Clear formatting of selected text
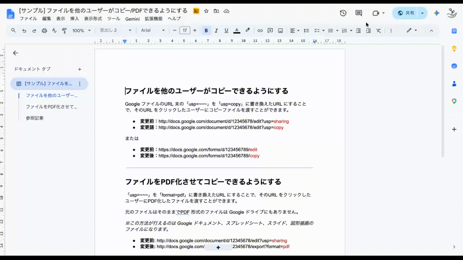This screenshot has width=463, height=260. 378,31
